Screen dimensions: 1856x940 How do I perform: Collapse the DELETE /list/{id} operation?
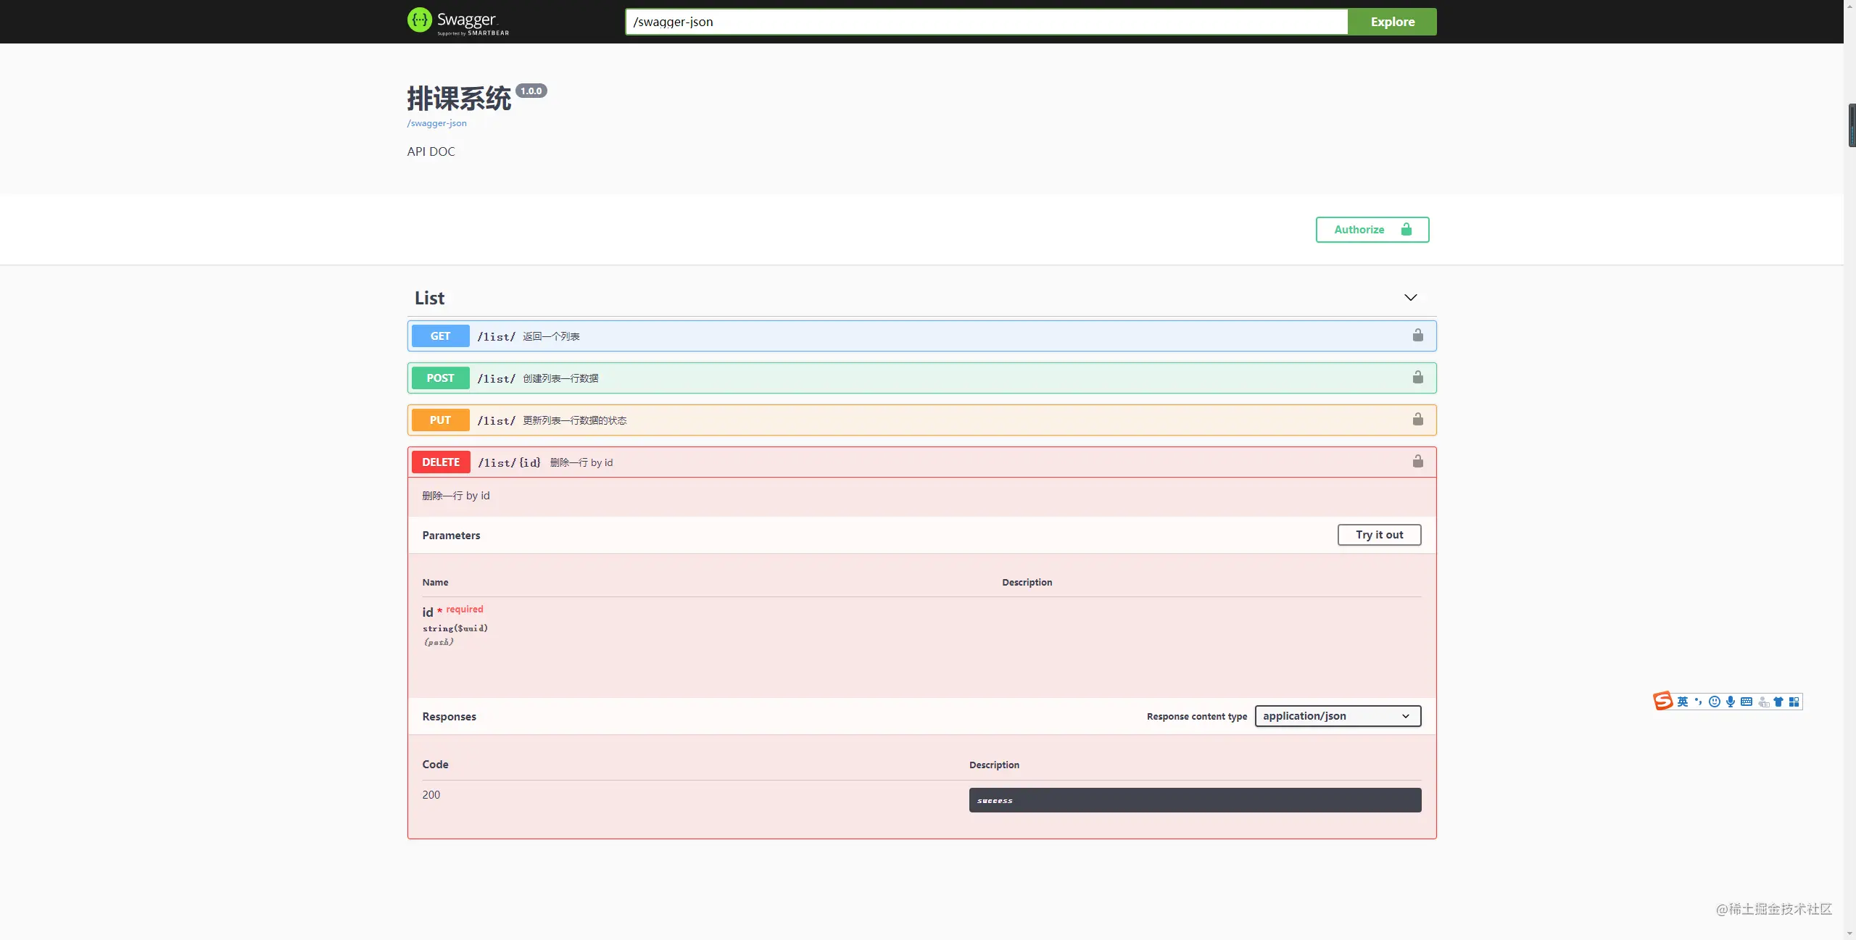click(x=921, y=462)
